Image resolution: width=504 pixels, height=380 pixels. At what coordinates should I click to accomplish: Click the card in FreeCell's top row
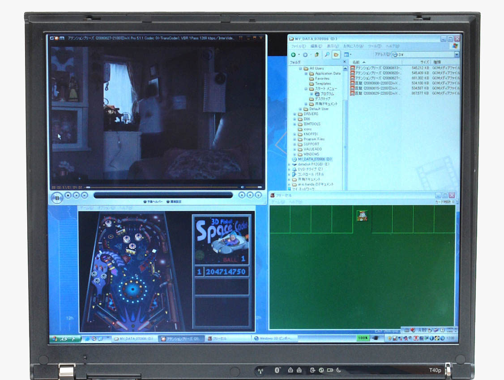[363, 216]
